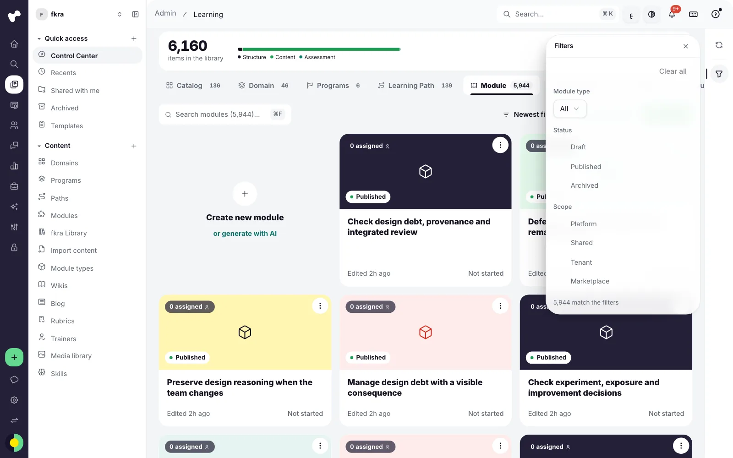The width and height of the screenshot is (733, 458).
Task: Open the sparkle AI icon in the left rail
Action: coord(14,207)
